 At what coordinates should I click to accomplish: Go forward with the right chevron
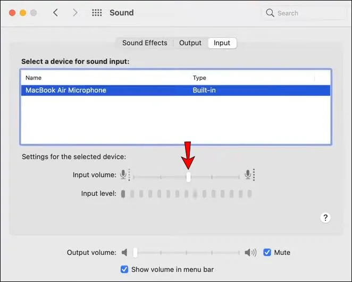pos(75,13)
